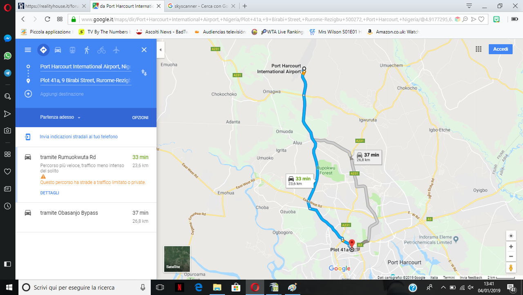Select the driving travel mode icon
523x295 pixels.
[58, 50]
